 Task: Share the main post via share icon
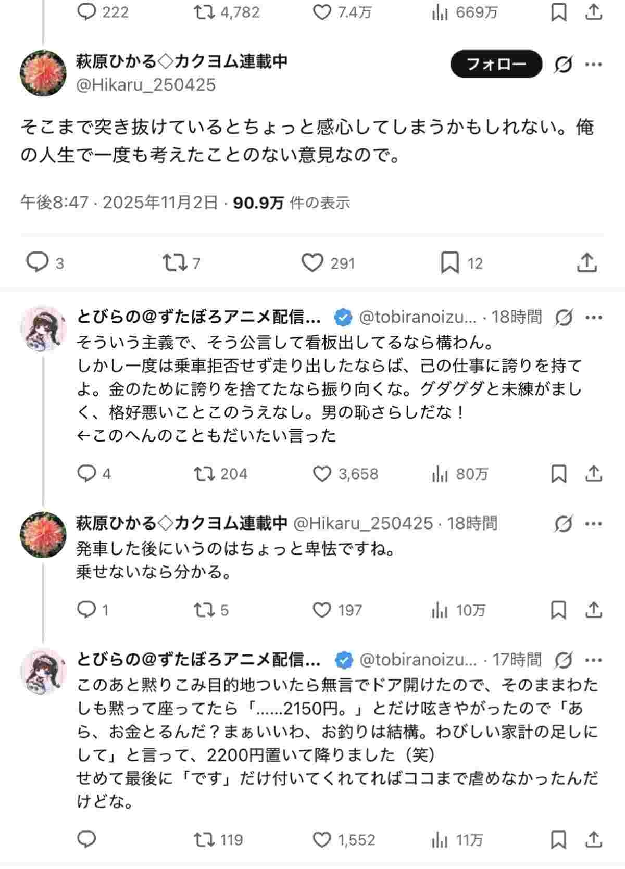pyautogui.click(x=587, y=262)
